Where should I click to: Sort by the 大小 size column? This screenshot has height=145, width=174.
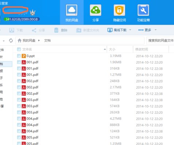[112, 49]
